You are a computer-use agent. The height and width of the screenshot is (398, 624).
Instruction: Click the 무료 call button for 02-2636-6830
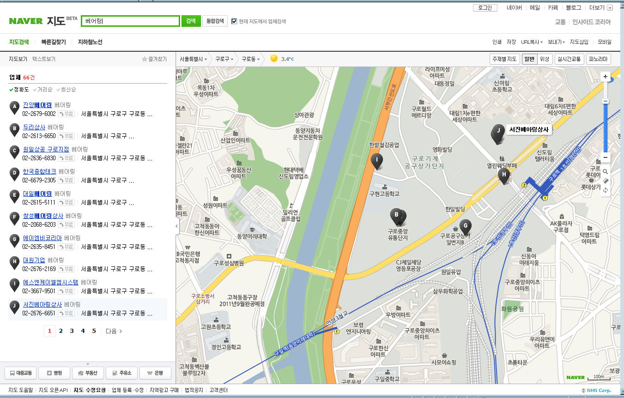(66, 158)
